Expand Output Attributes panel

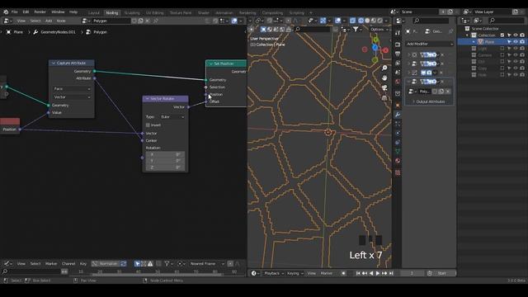click(x=430, y=101)
